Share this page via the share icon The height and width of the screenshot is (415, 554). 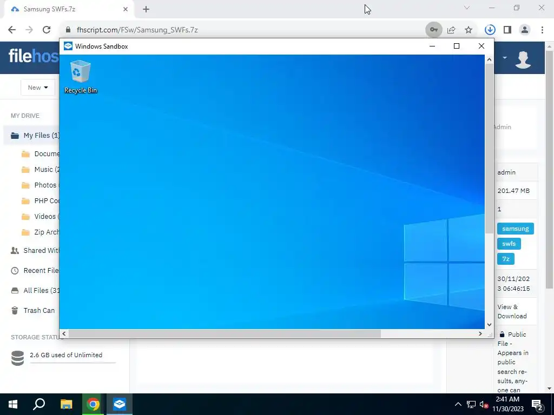(451, 30)
